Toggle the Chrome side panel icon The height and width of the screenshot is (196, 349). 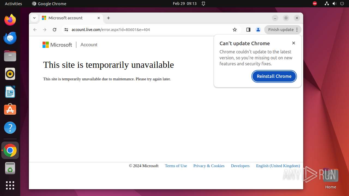248,30
